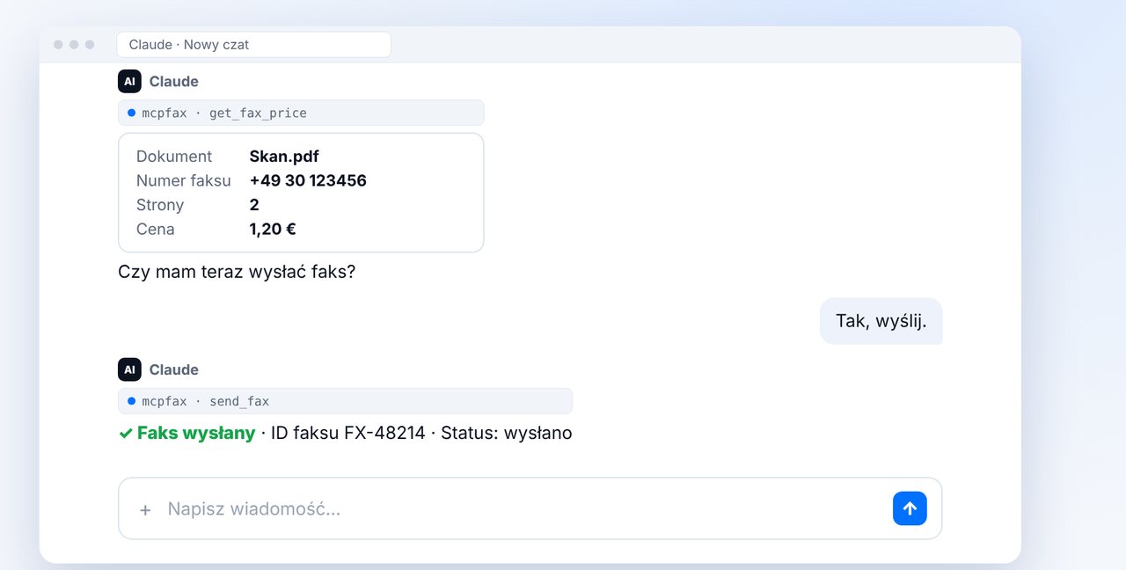Viewport: 1126px width, 570px height.
Task: Open the mcpfax send_fax tool call chip
Action: pos(345,401)
